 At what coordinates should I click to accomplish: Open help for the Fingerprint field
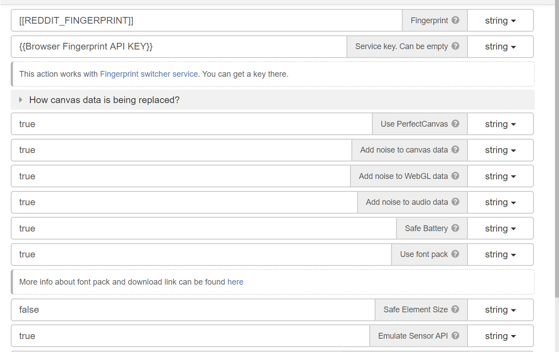tap(455, 20)
